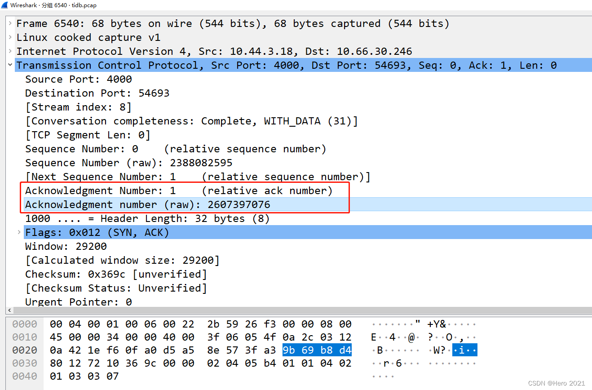Viewport: 592px width, 390px height.
Task: Select the [Calculated window size: 29200] field
Action: click(122, 260)
